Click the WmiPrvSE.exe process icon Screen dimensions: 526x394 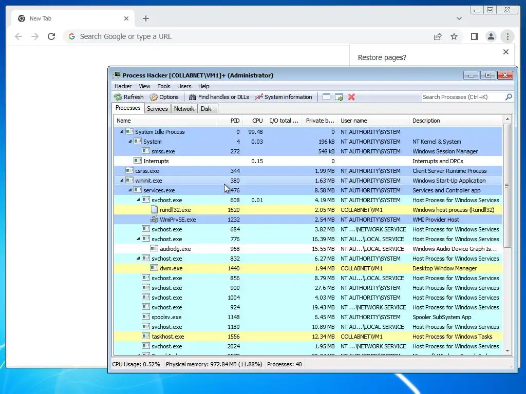(x=154, y=219)
